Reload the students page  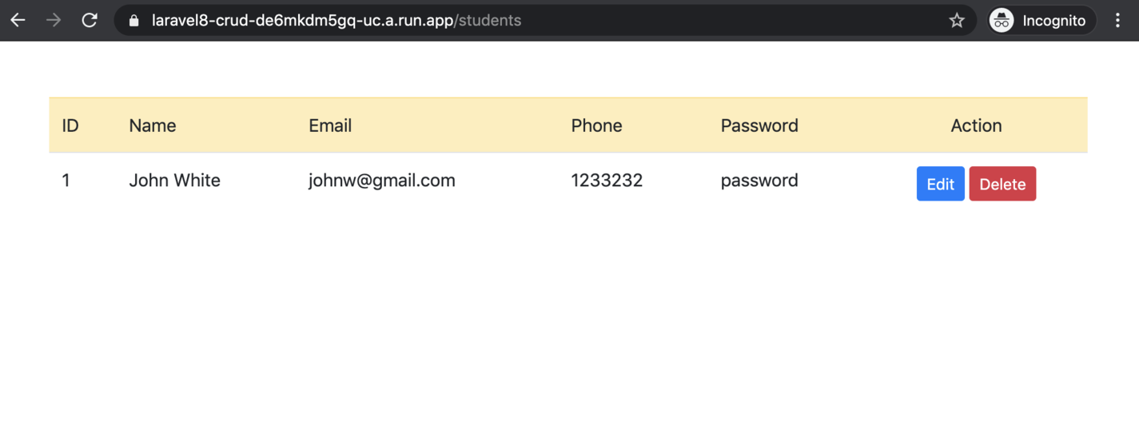tap(90, 21)
